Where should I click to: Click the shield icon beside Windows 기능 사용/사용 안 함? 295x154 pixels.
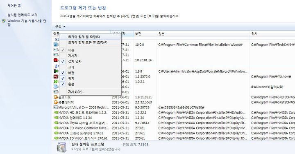pos(4,21)
